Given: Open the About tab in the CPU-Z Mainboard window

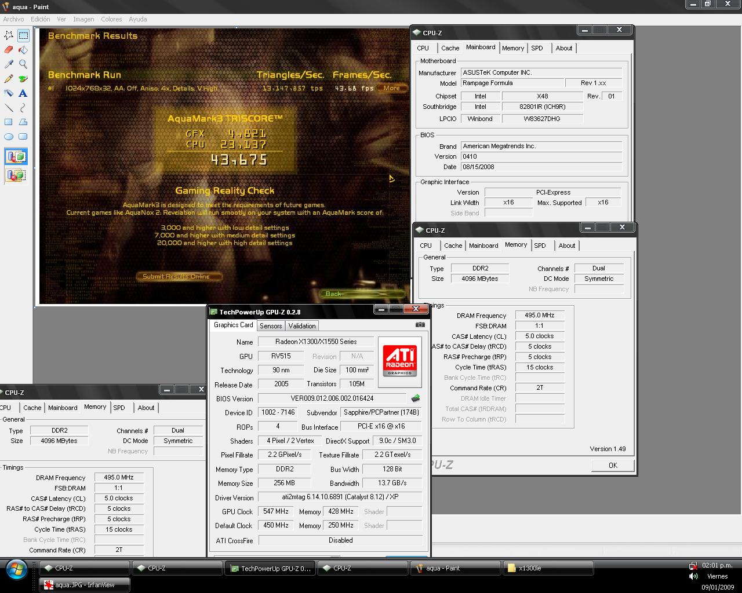Looking at the screenshot, I should (564, 48).
